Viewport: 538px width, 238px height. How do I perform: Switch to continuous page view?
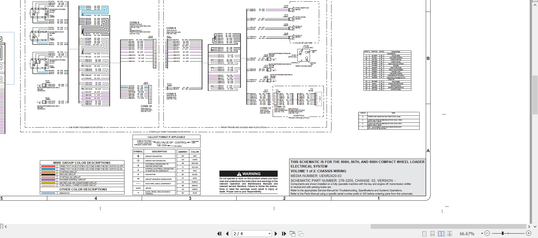point(433,234)
